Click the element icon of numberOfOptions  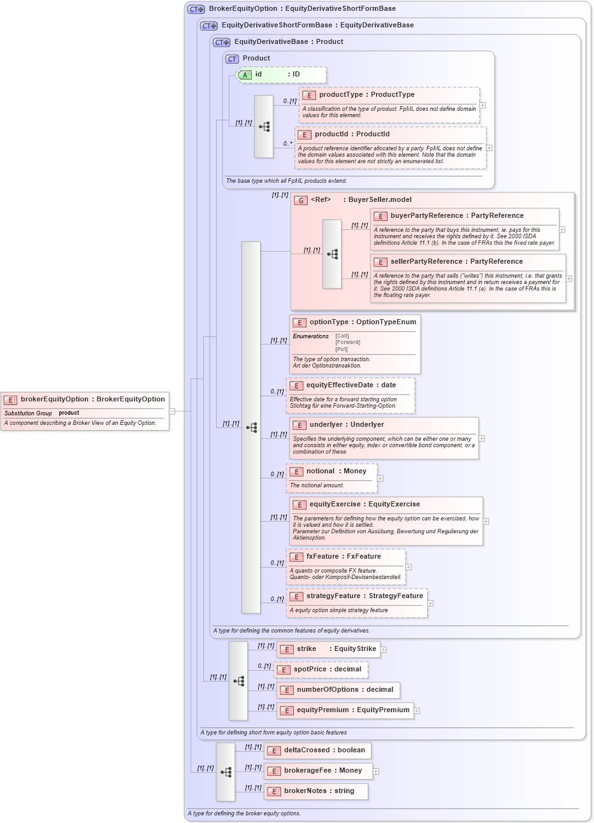pyautogui.click(x=287, y=691)
